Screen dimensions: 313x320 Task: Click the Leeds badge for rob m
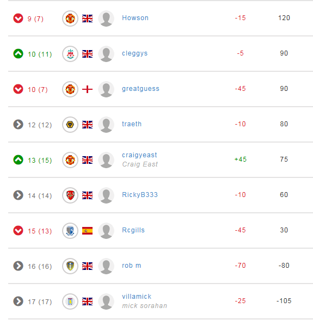point(70,266)
